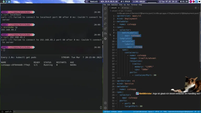Screen dimensions: 201x113
Task: Open the Source Control view
Action: [x=105, y=18]
